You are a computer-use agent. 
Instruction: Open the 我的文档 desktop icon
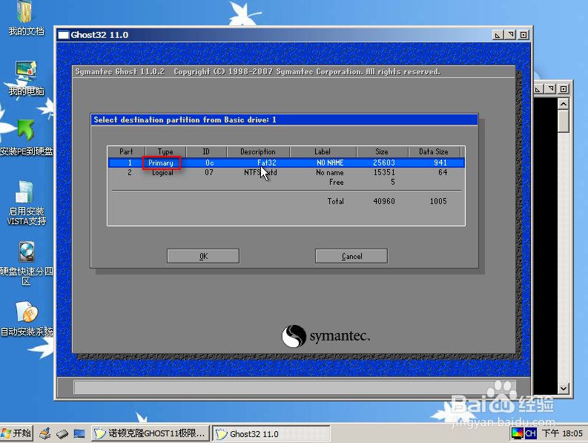(x=26, y=18)
